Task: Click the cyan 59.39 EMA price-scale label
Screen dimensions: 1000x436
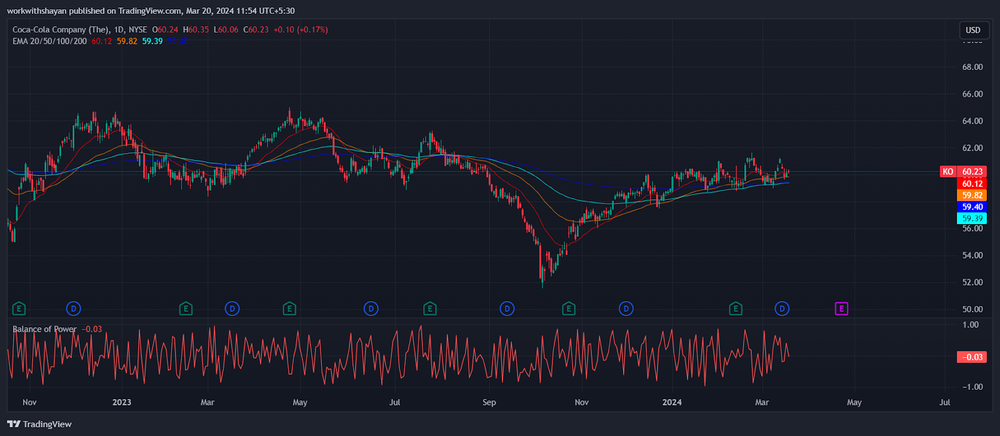Action: [x=972, y=219]
